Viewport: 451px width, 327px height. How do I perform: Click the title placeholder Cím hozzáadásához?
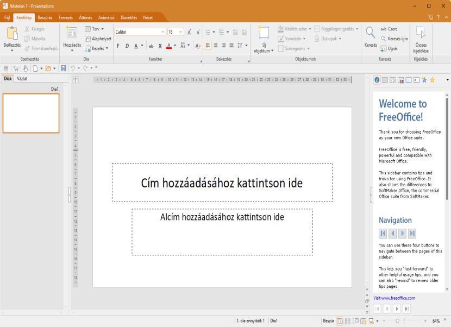click(222, 183)
